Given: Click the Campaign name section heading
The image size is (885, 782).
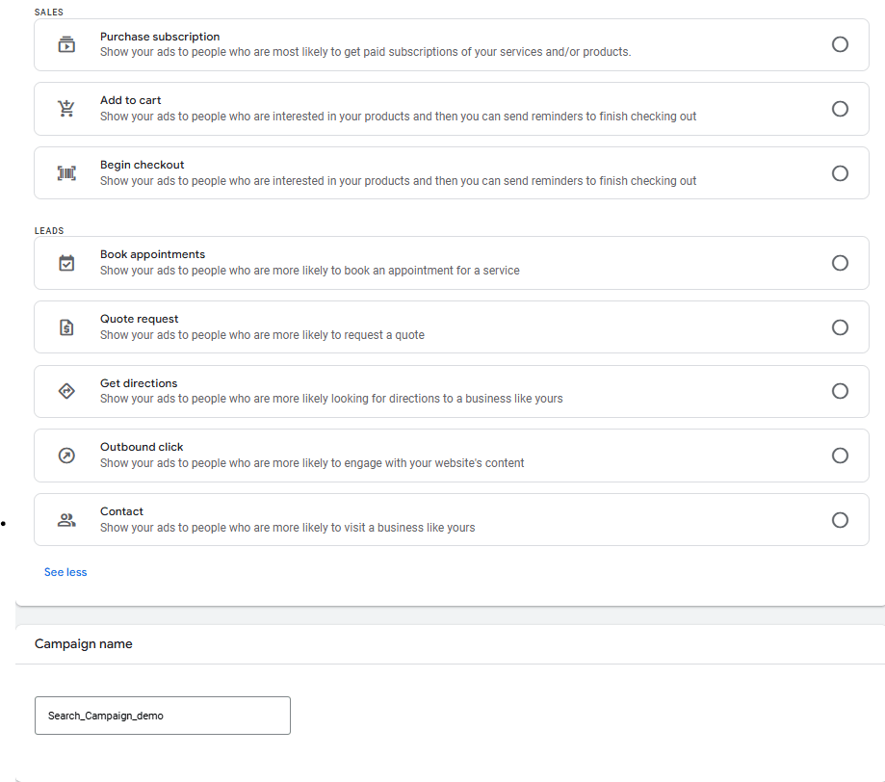Looking at the screenshot, I should click(x=84, y=644).
